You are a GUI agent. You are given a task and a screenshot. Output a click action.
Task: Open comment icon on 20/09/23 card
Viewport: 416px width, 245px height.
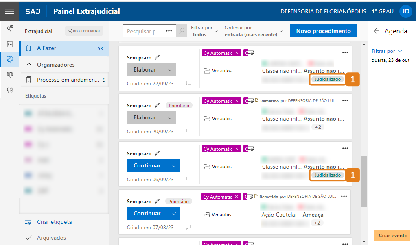click(x=188, y=131)
